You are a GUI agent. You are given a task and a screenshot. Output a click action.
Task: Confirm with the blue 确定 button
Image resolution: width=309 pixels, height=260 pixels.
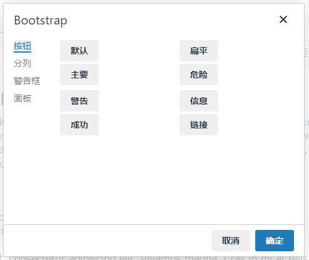(275, 241)
